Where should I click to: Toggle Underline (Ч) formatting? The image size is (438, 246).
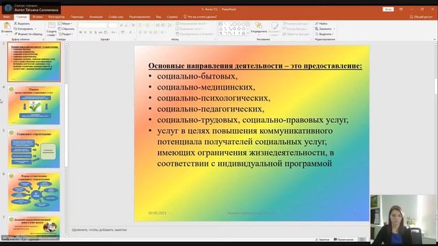point(90,33)
